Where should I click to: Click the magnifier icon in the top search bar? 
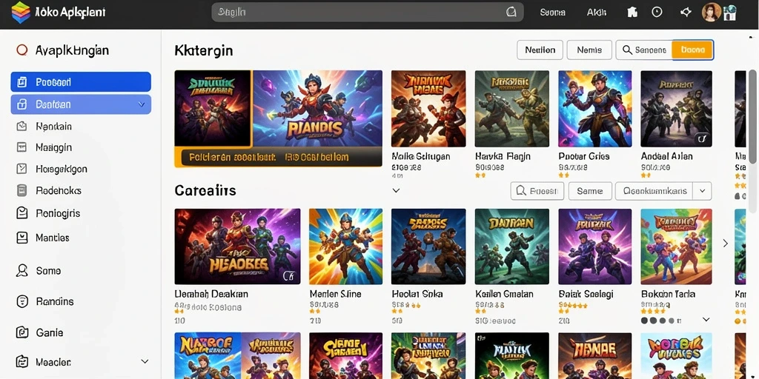(x=511, y=12)
